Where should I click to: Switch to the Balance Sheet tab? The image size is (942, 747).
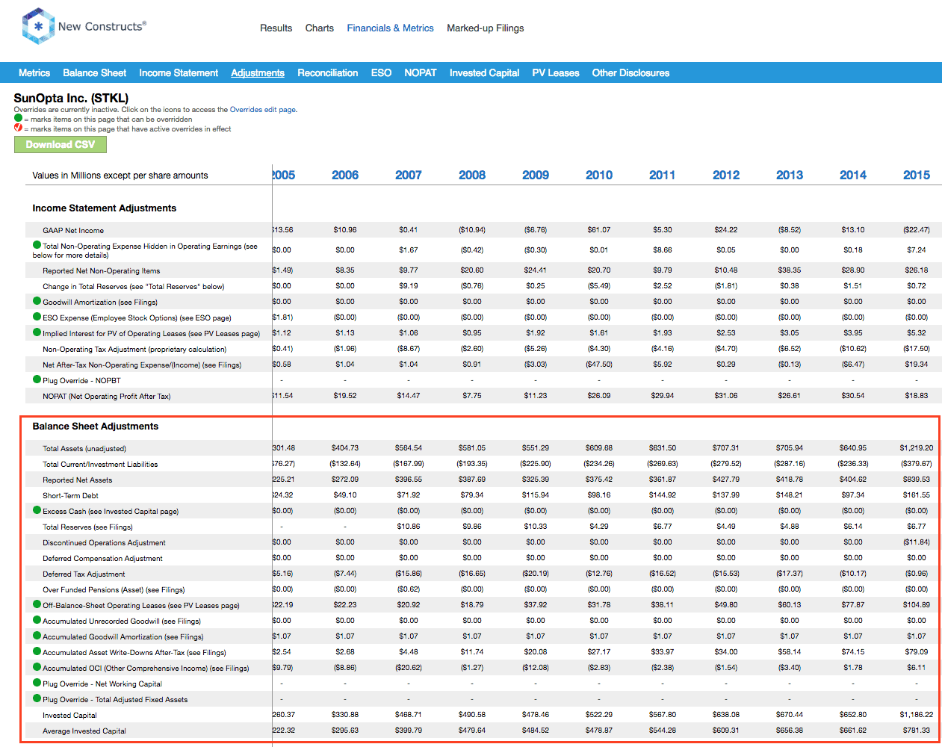click(x=95, y=72)
